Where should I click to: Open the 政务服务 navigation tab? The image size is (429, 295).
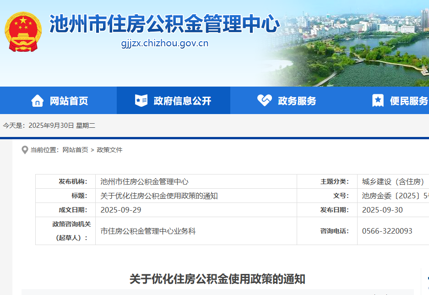(297, 100)
